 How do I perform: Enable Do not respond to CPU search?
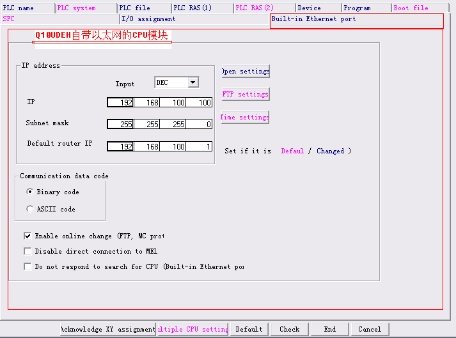(28, 266)
